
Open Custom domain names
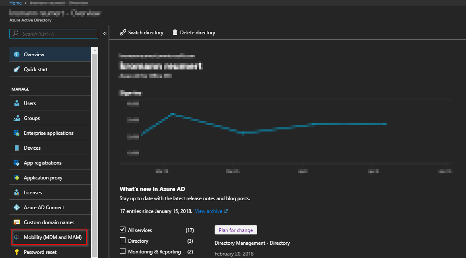coord(50,222)
